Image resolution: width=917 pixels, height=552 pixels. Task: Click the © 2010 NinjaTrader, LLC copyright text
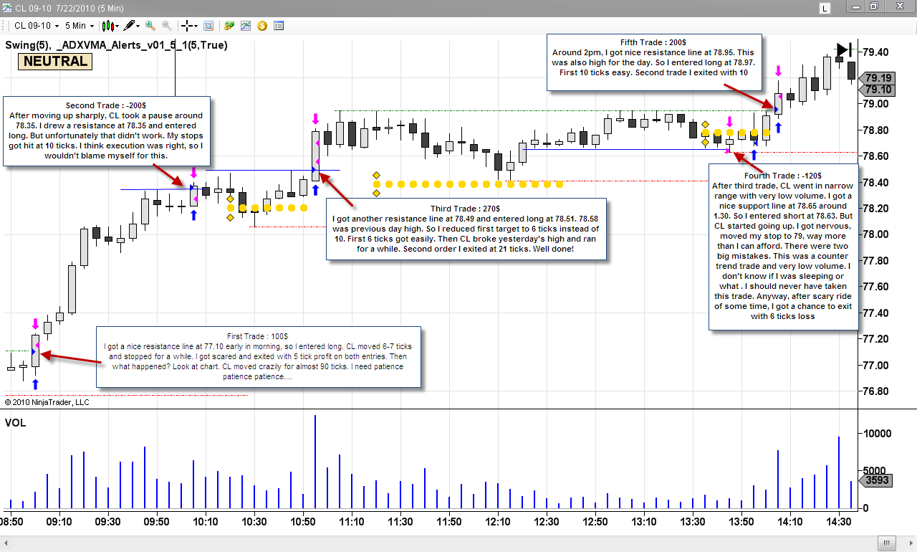[47, 402]
